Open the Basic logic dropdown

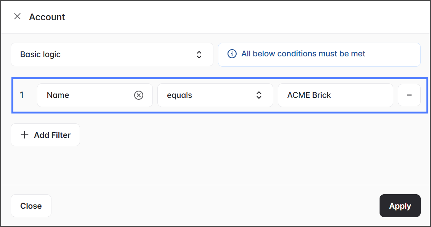112,54
